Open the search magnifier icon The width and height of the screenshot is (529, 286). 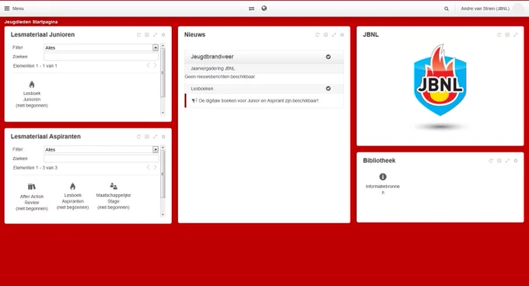[x=447, y=9]
